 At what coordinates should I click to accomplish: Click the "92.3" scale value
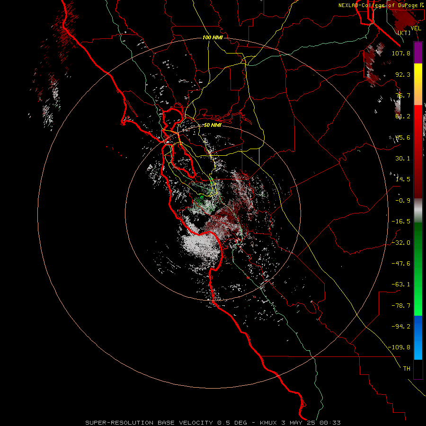(x=403, y=74)
